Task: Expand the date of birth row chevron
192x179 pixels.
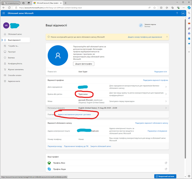Action: coord(166,87)
